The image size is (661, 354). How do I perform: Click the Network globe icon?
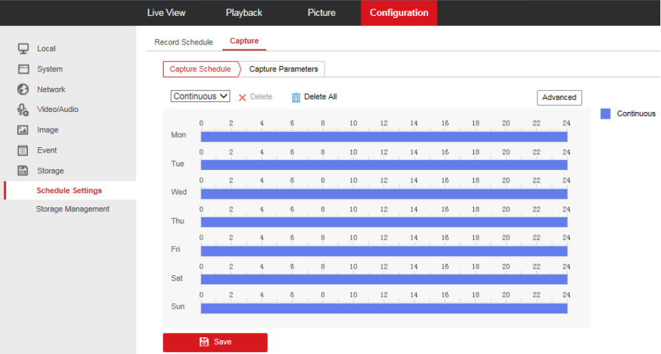[23, 89]
